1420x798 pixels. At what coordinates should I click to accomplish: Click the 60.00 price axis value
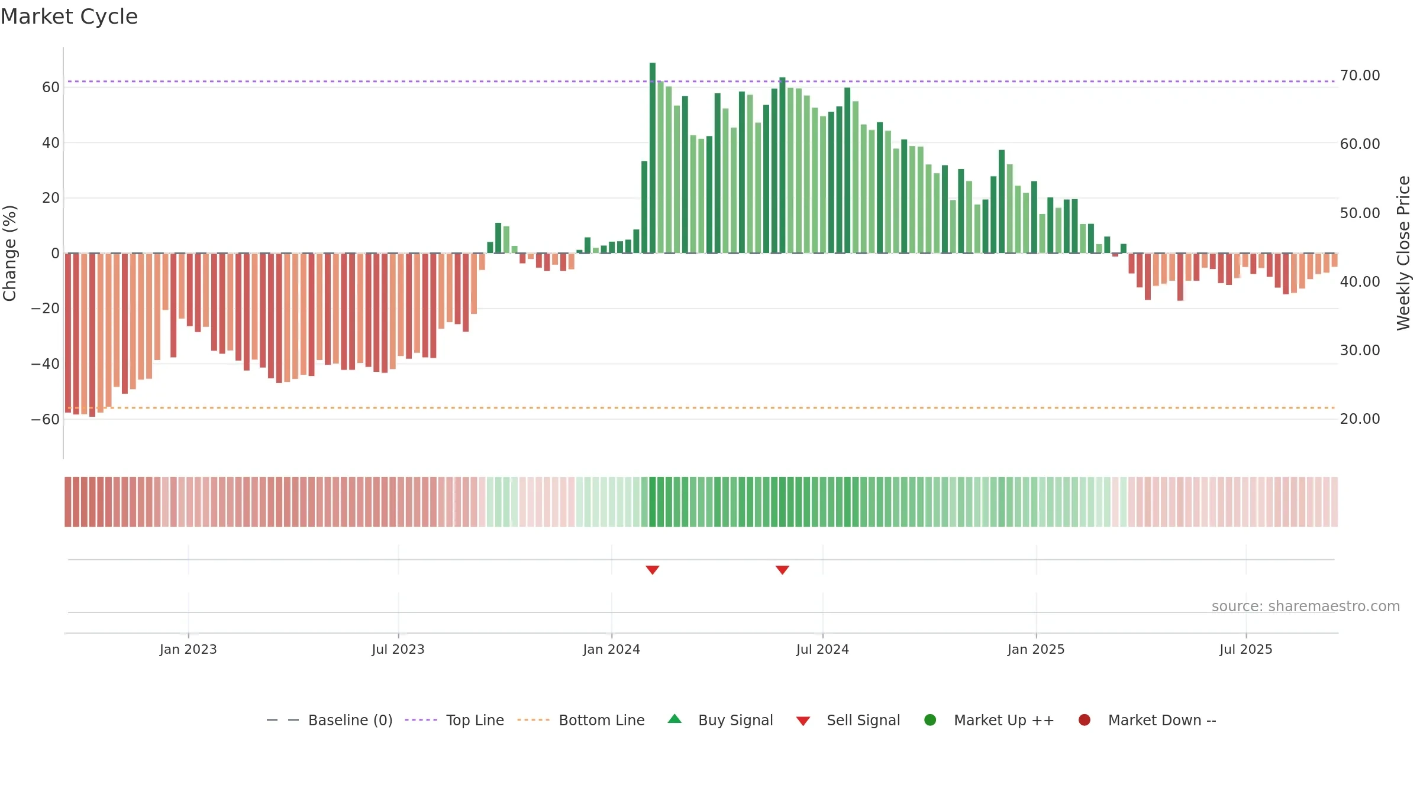(1360, 144)
